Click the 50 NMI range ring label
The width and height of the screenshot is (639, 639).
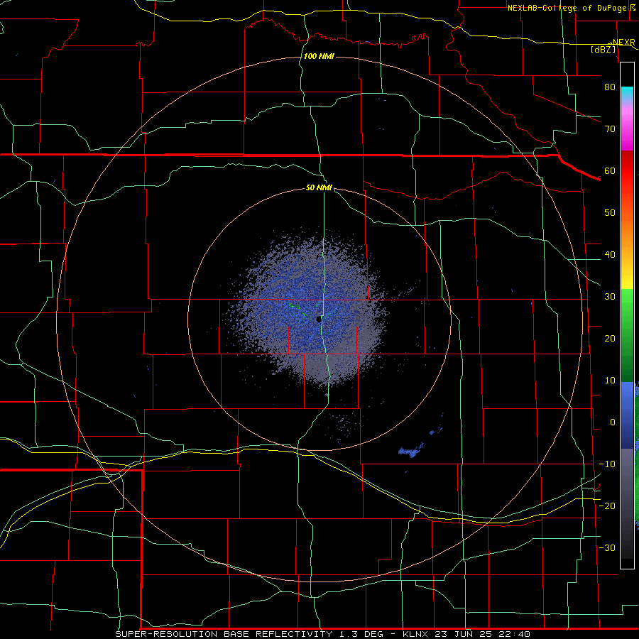pyautogui.click(x=319, y=188)
